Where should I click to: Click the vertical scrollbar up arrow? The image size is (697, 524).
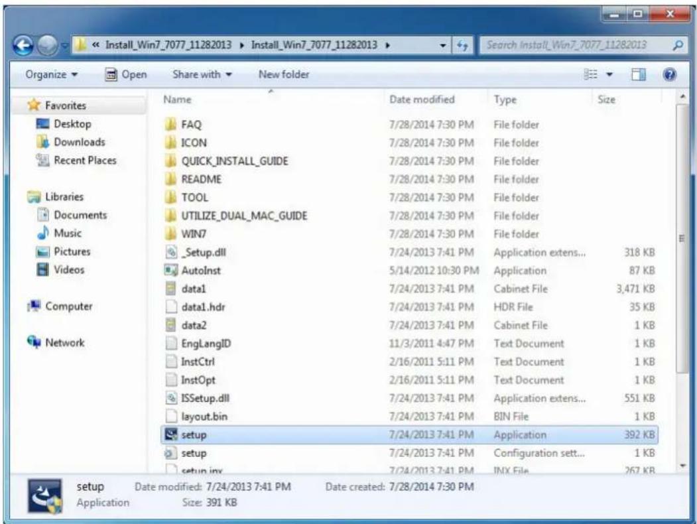tap(682, 96)
